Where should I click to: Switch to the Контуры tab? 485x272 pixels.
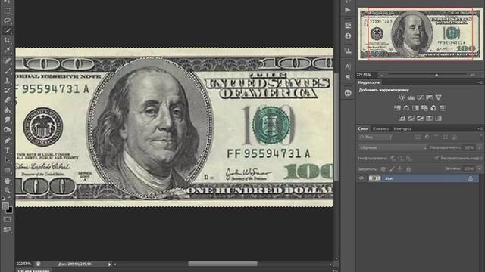point(402,128)
